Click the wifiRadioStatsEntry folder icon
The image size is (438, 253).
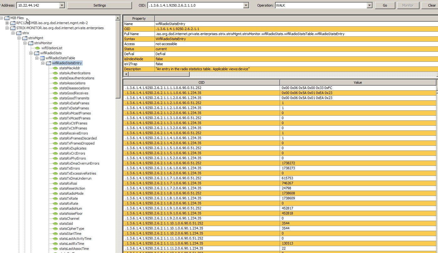(49, 63)
